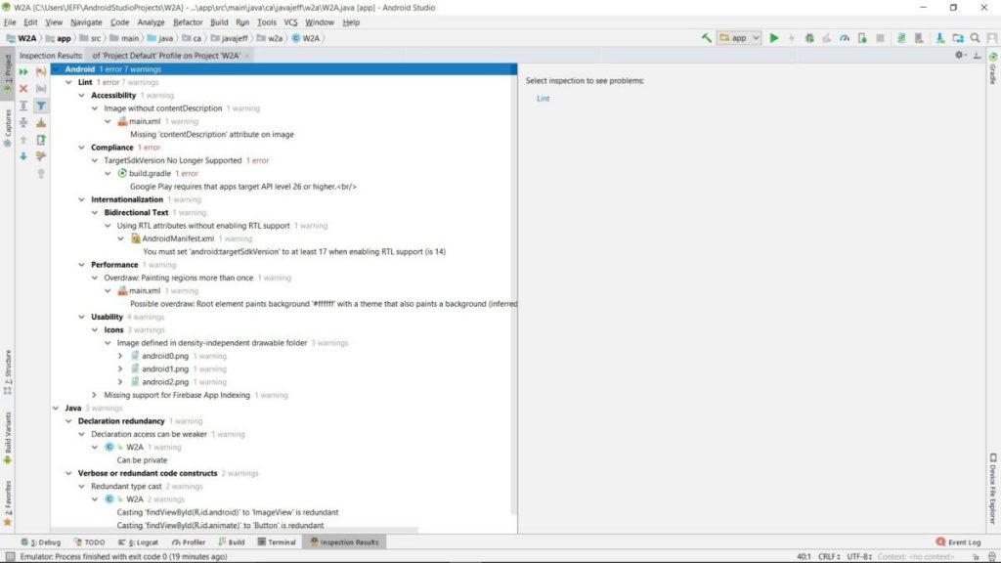Switch to the Terminal tool tab
Image resolution: width=1001 pixels, height=563 pixels.
(x=277, y=541)
